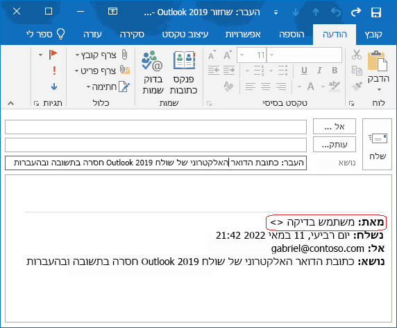The width and height of the screenshot is (397, 328).
Task: Click the שלח send button
Action: click(x=378, y=144)
